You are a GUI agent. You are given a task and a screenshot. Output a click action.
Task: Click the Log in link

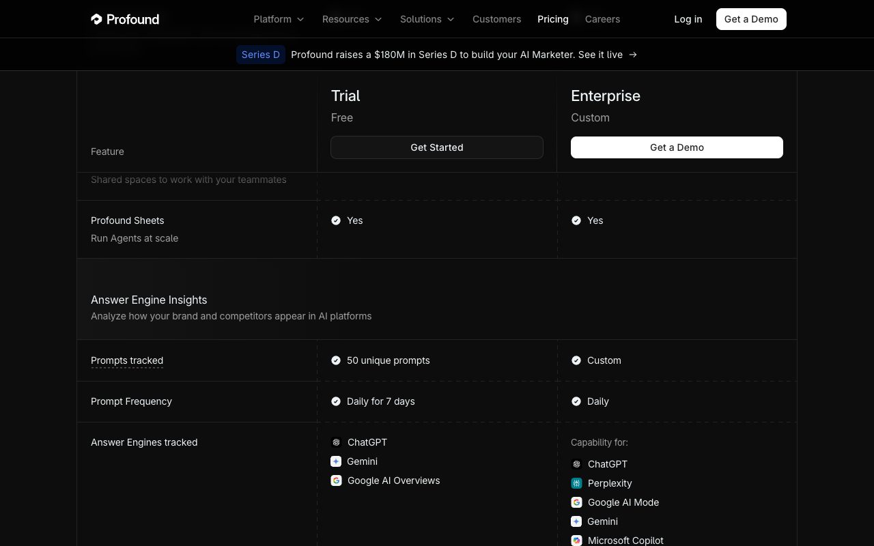688,19
